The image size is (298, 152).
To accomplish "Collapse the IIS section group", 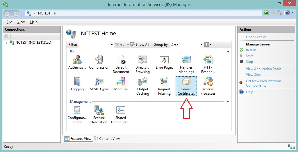I will [x=228, y=51].
